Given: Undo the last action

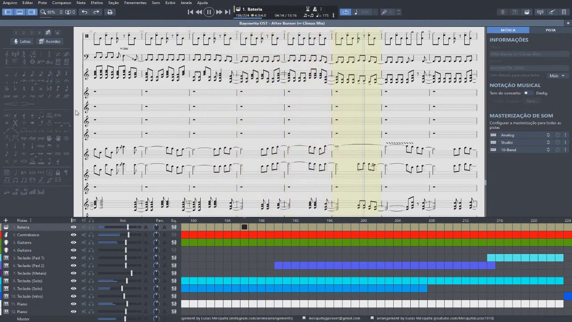Looking at the screenshot, I should [x=84, y=12].
